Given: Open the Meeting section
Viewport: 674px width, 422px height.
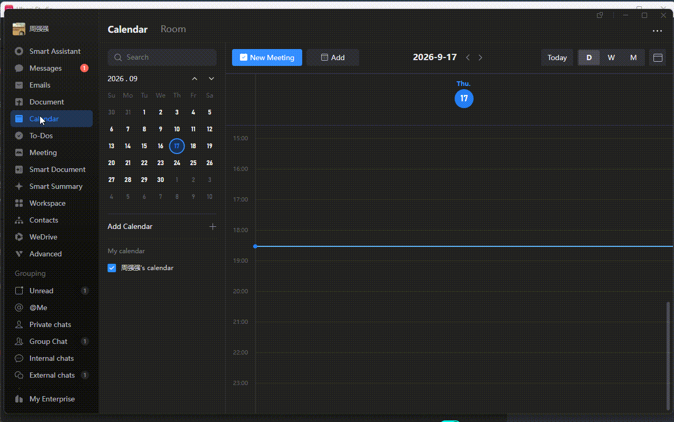Looking at the screenshot, I should tap(52, 152).
